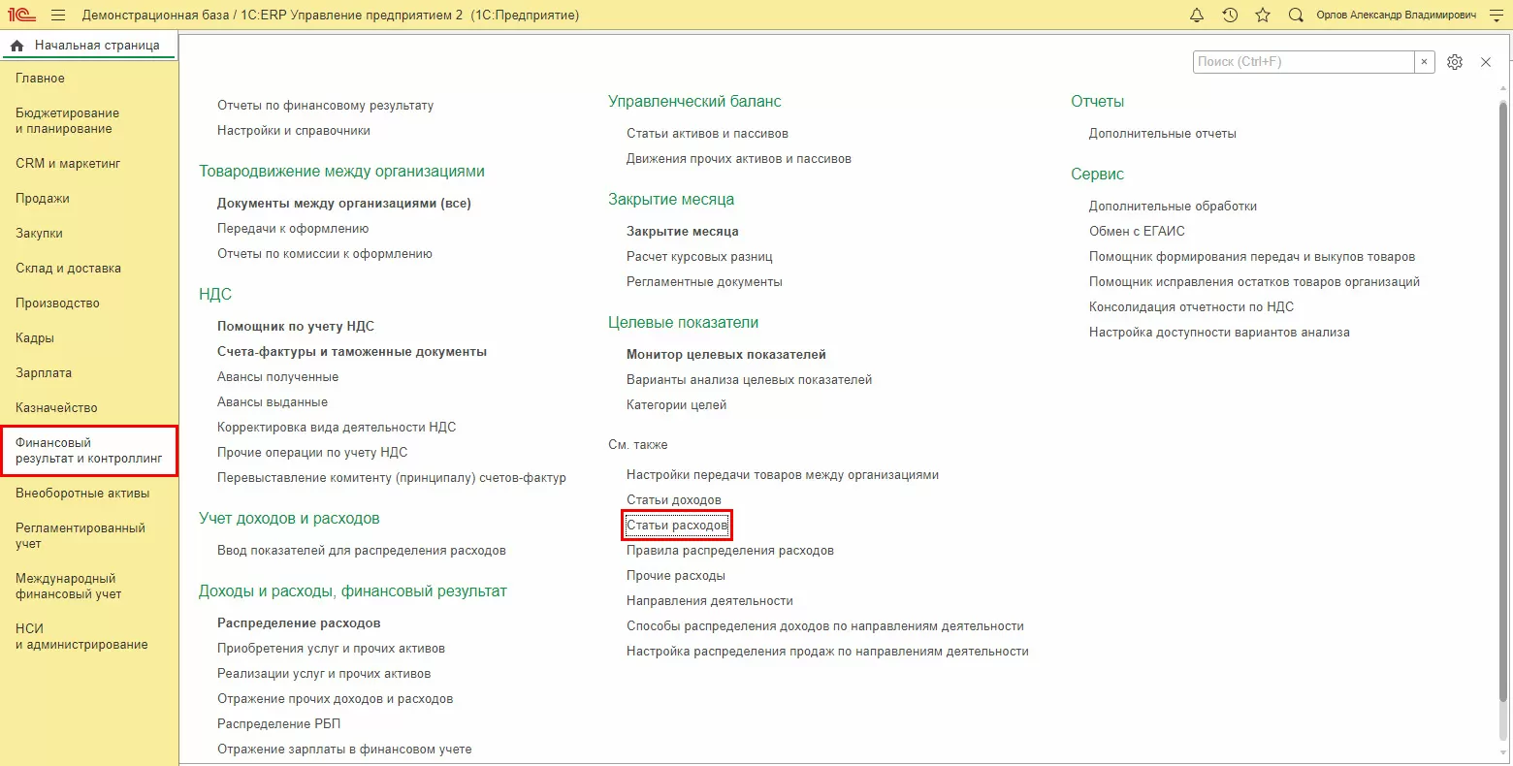Open Авансы полученные link

click(x=278, y=377)
